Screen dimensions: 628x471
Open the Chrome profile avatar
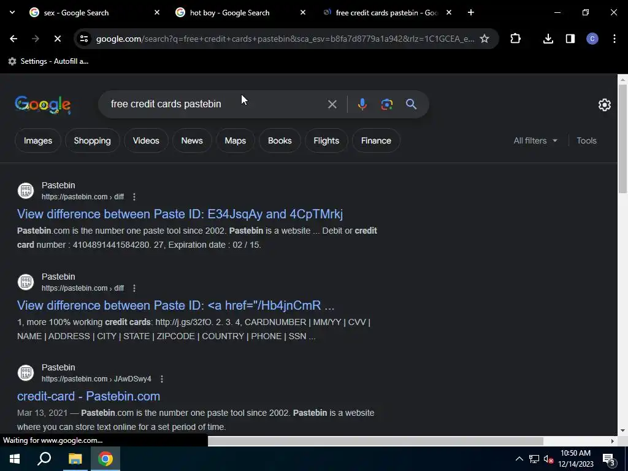pyautogui.click(x=592, y=39)
